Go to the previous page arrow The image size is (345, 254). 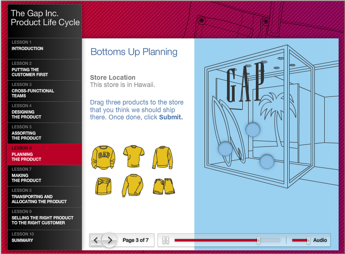(96, 240)
